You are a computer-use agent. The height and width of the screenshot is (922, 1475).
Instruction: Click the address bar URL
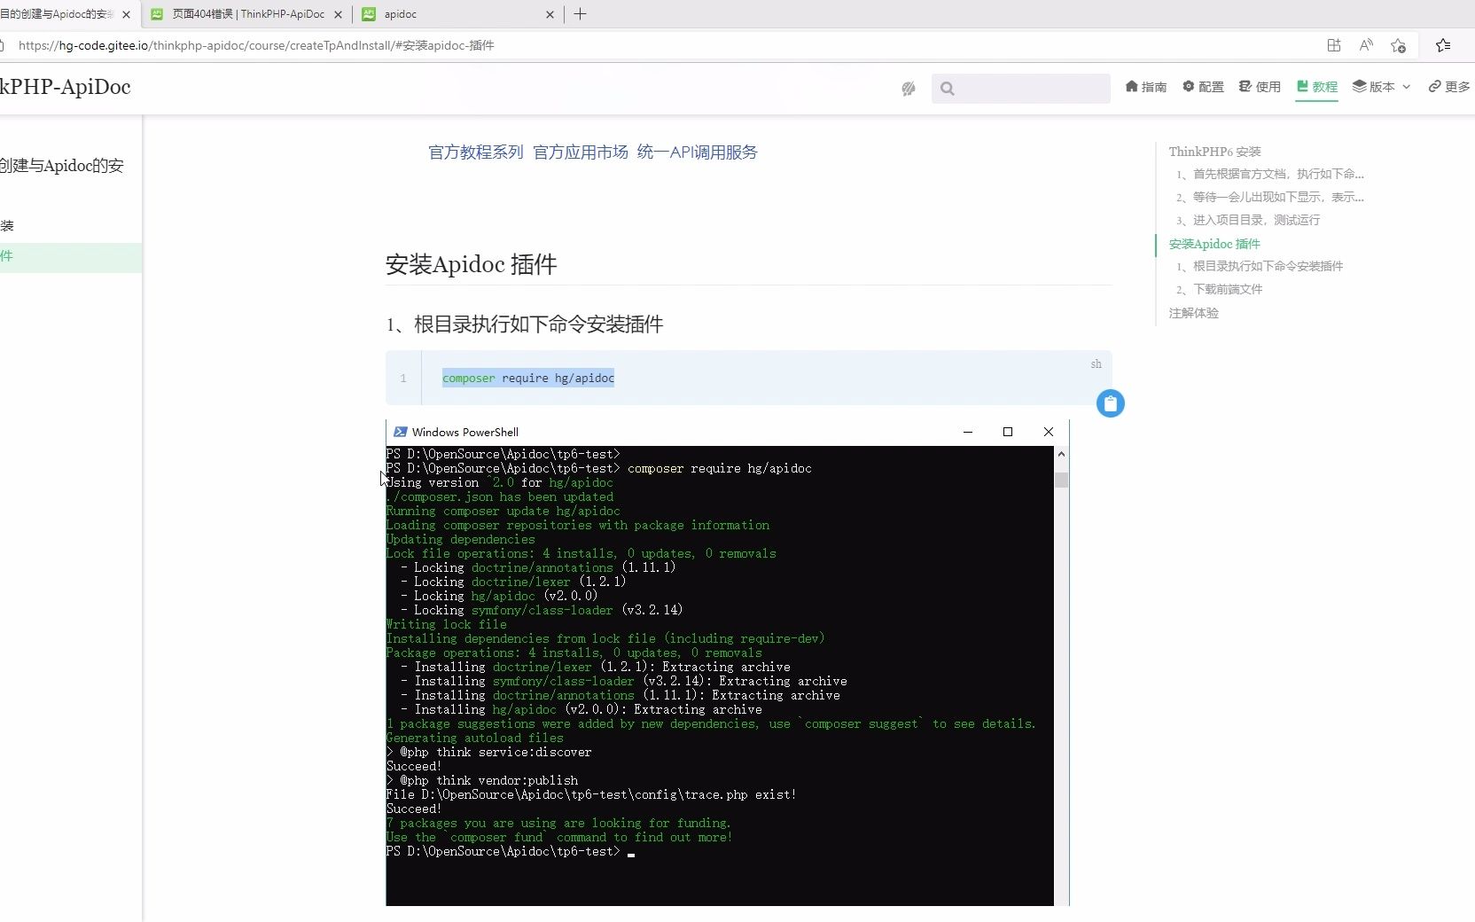(x=256, y=45)
